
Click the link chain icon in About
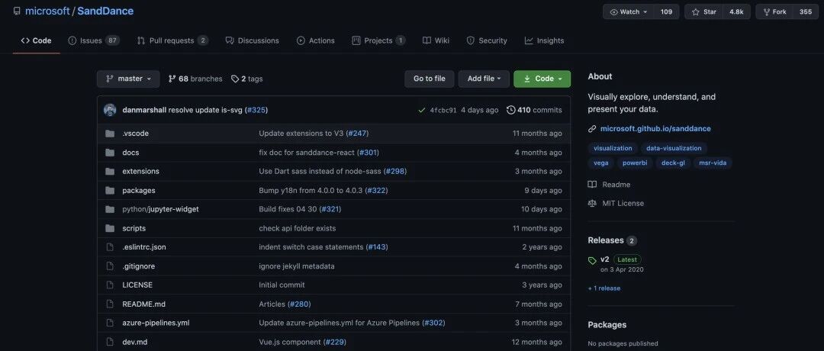pos(592,129)
